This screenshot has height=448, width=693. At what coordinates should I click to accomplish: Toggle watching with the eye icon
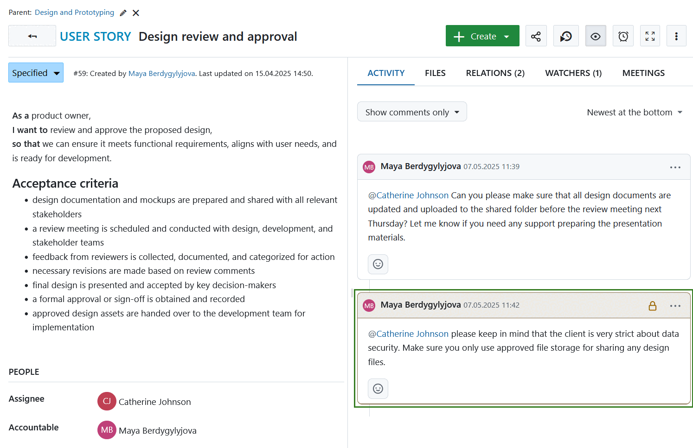[x=596, y=36]
